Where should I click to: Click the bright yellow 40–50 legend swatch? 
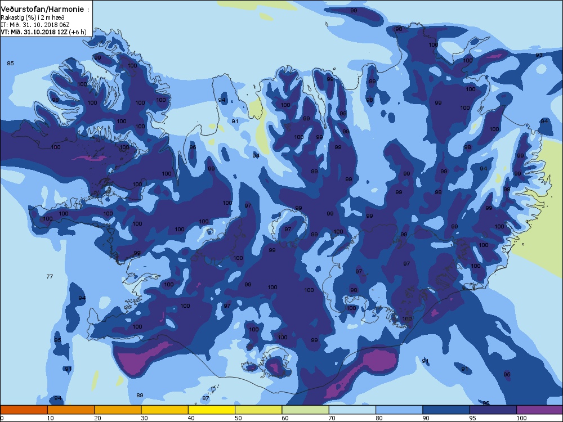pos(212,410)
